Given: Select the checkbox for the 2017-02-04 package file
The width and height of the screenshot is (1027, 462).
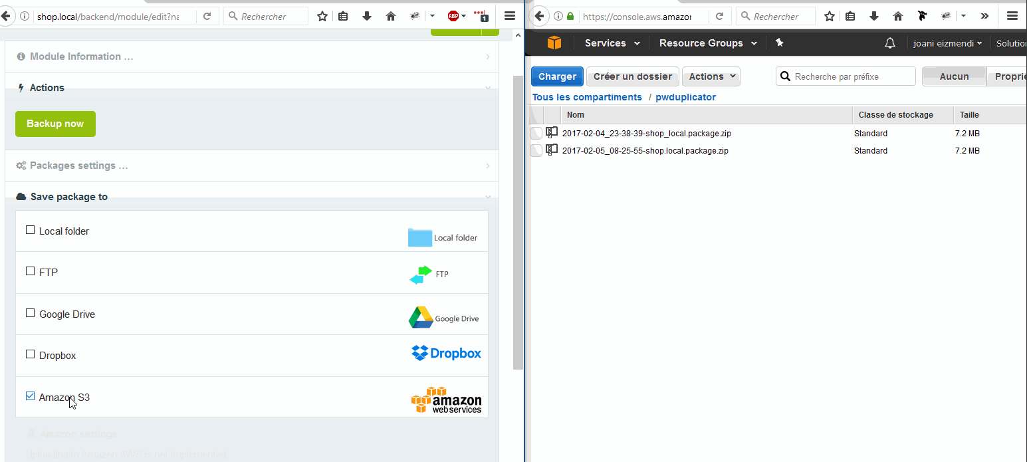Looking at the screenshot, I should point(536,133).
